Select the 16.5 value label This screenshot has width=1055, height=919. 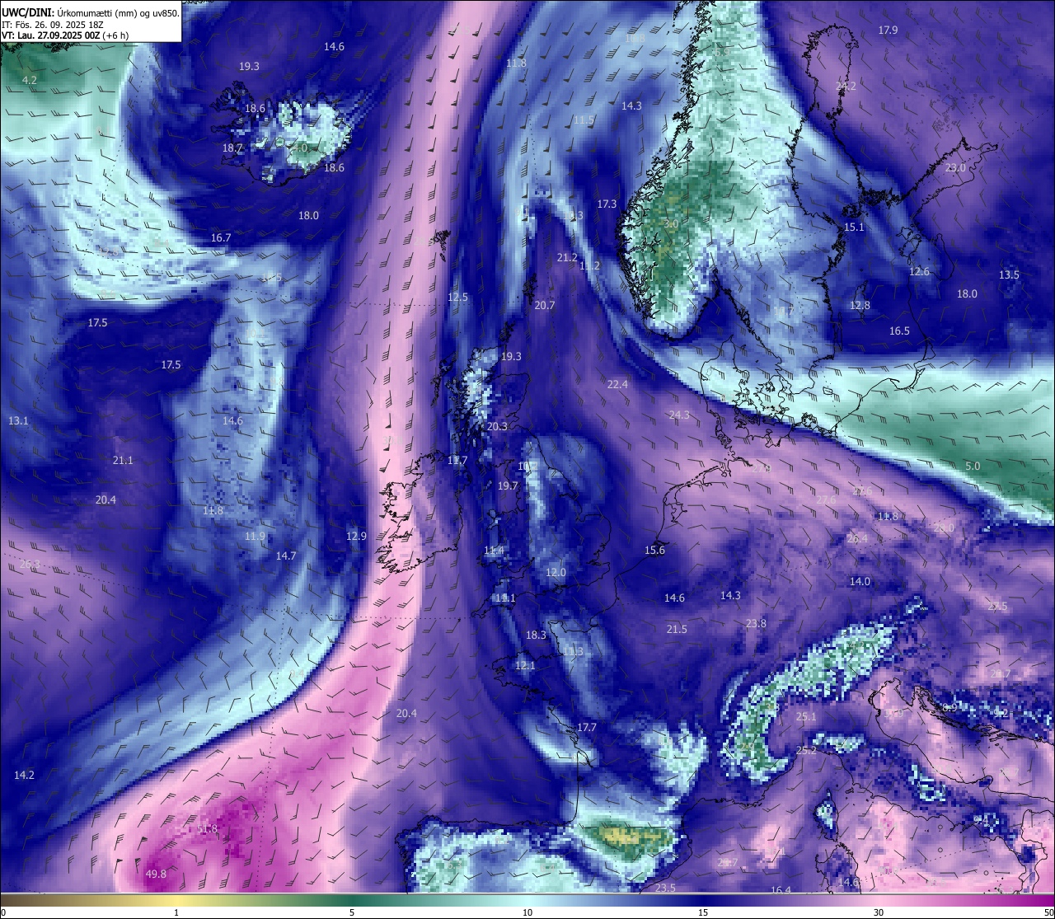click(899, 331)
